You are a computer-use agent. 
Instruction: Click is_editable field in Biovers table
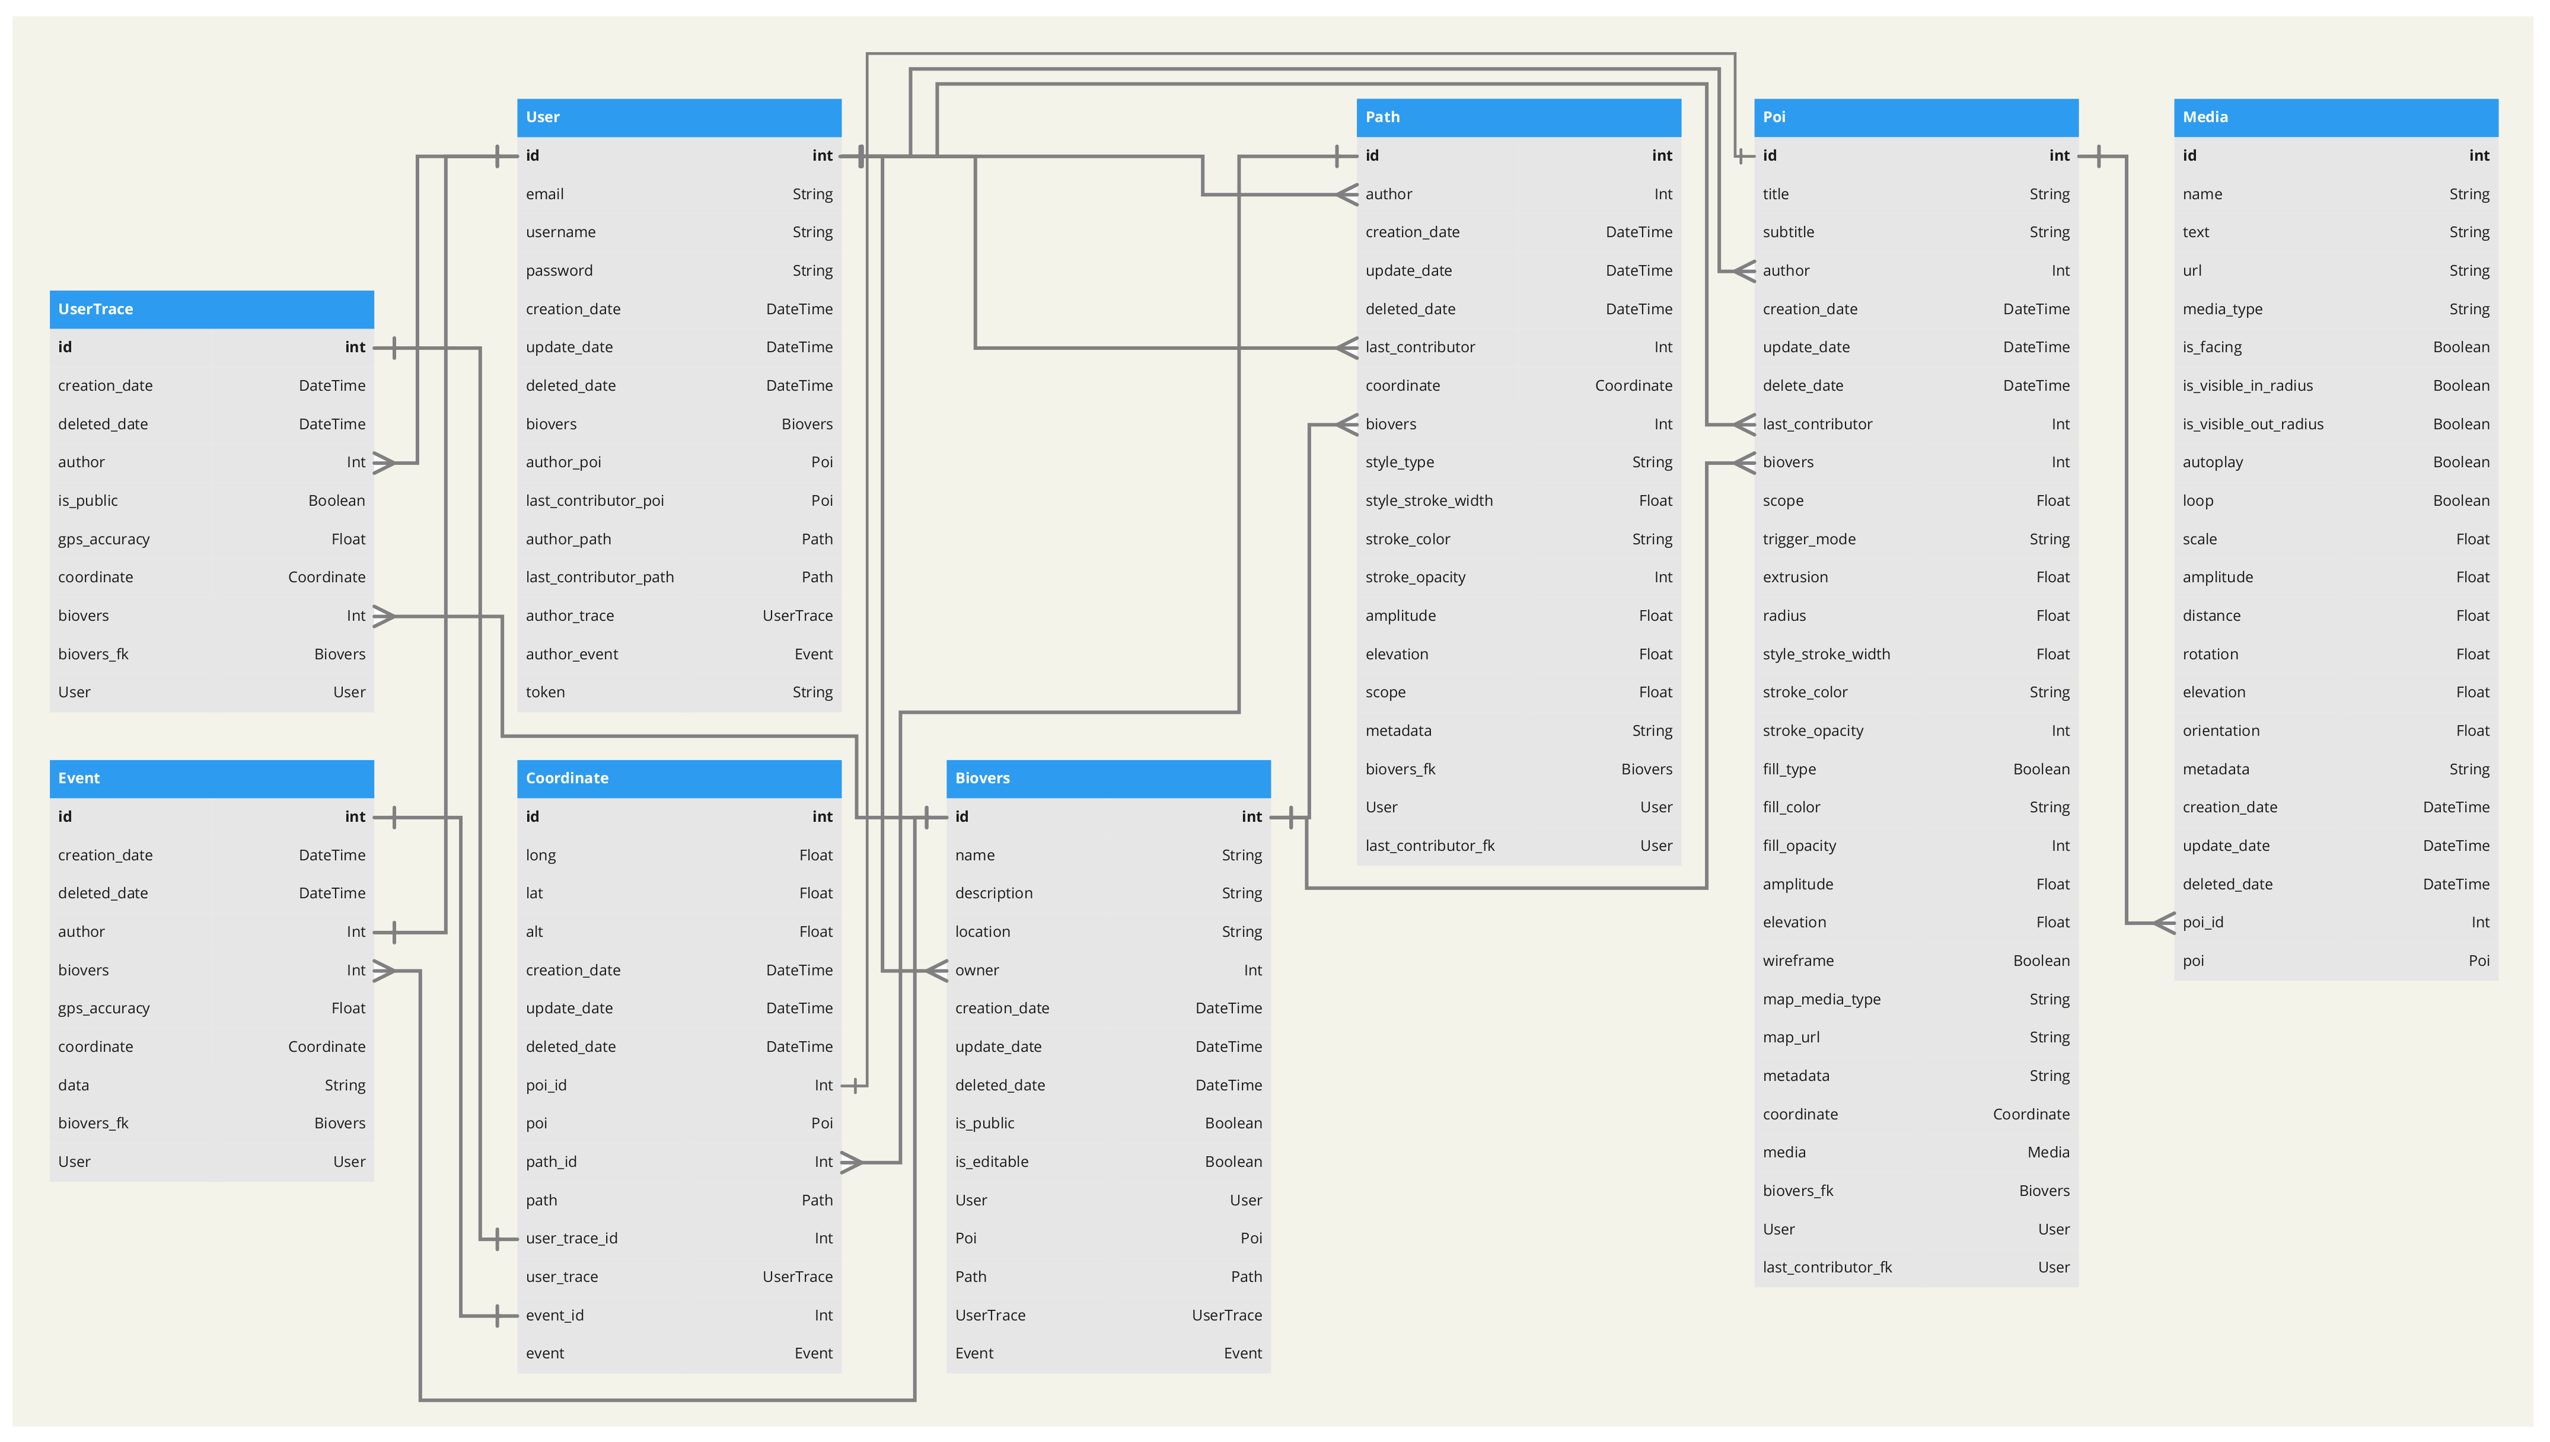(1107, 1162)
